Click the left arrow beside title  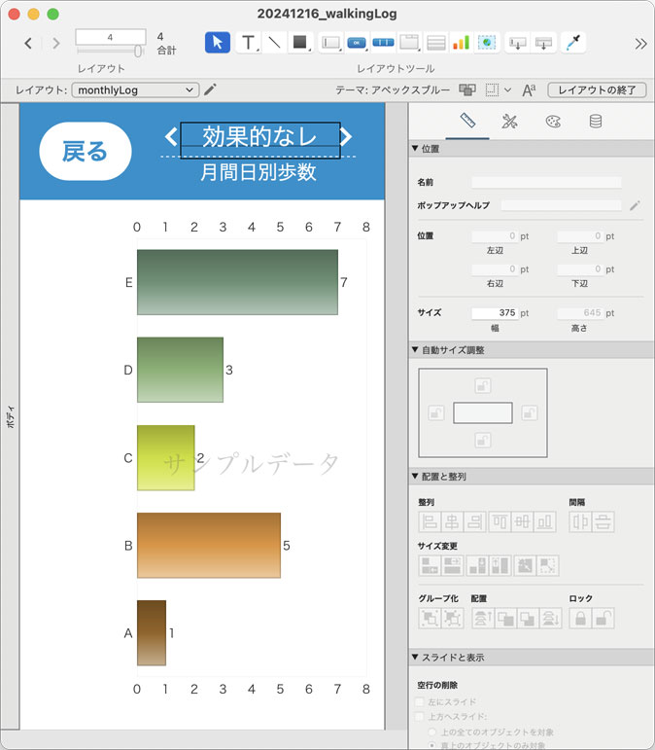[x=171, y=137]
